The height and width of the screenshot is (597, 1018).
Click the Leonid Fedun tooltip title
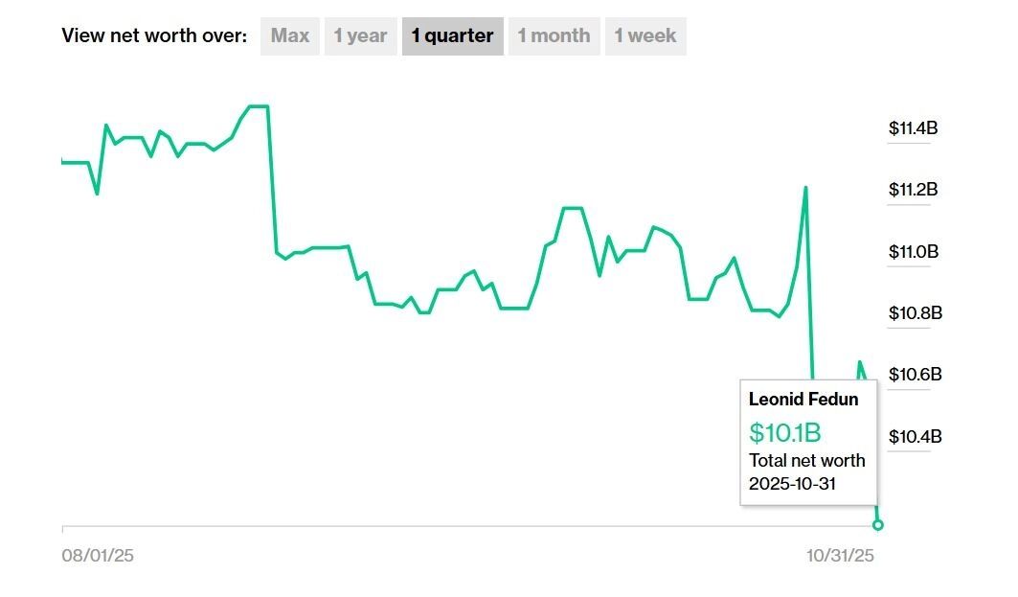pyautogui.click(x=803, y=400)
